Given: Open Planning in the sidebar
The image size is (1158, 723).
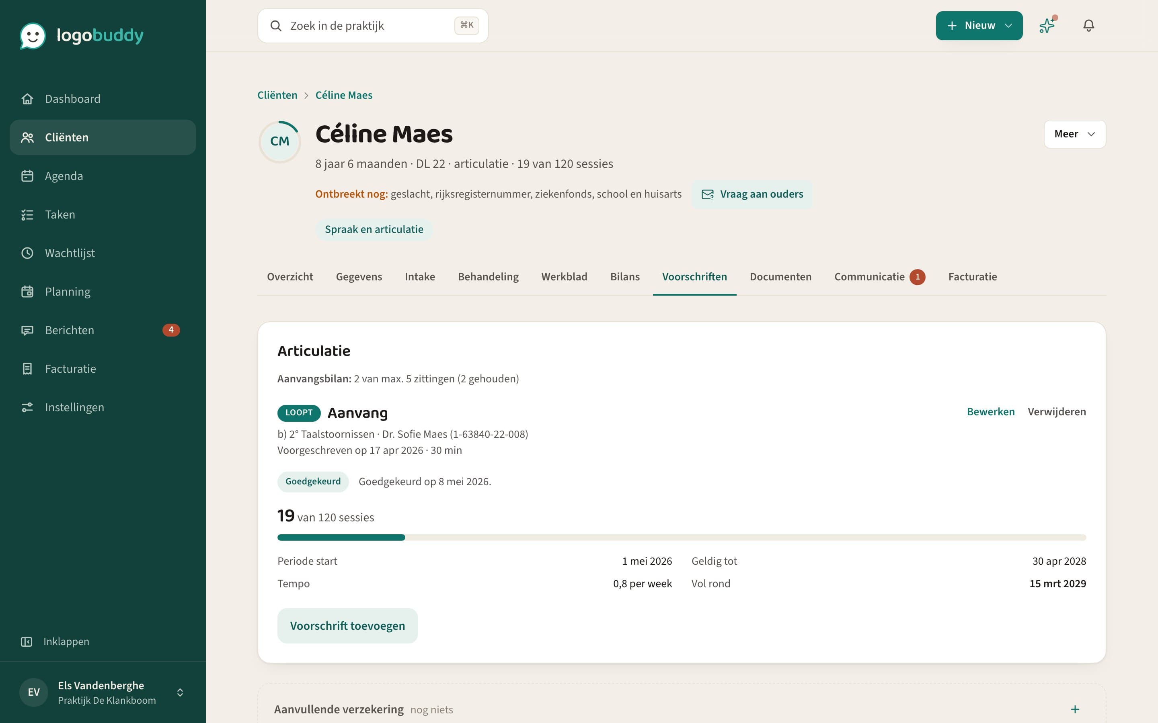Looking at the screenshot, I should pyautogui.click(x=103, y=292).
